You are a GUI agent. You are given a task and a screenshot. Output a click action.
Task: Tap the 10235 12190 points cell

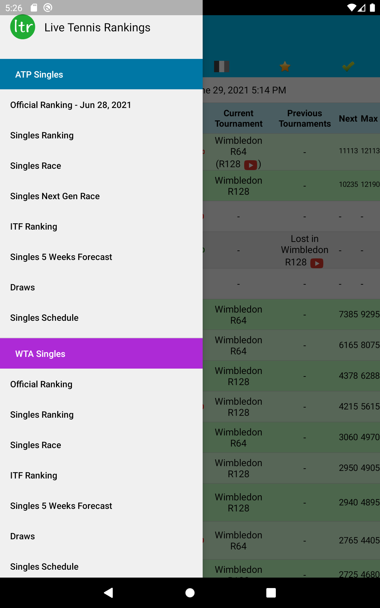(359, 184)
